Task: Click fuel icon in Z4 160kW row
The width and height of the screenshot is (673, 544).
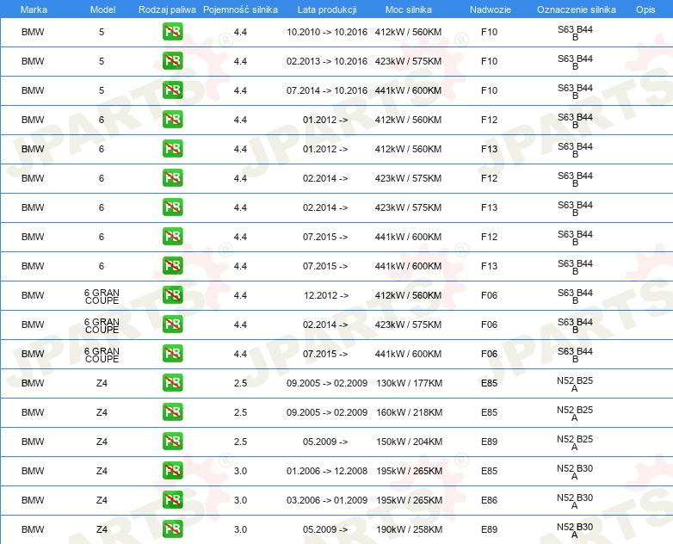Action: pyautogui.click(x=172, y=411)
